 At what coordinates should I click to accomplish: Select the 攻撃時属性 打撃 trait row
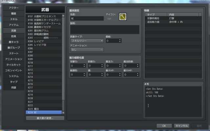point(173,18)
